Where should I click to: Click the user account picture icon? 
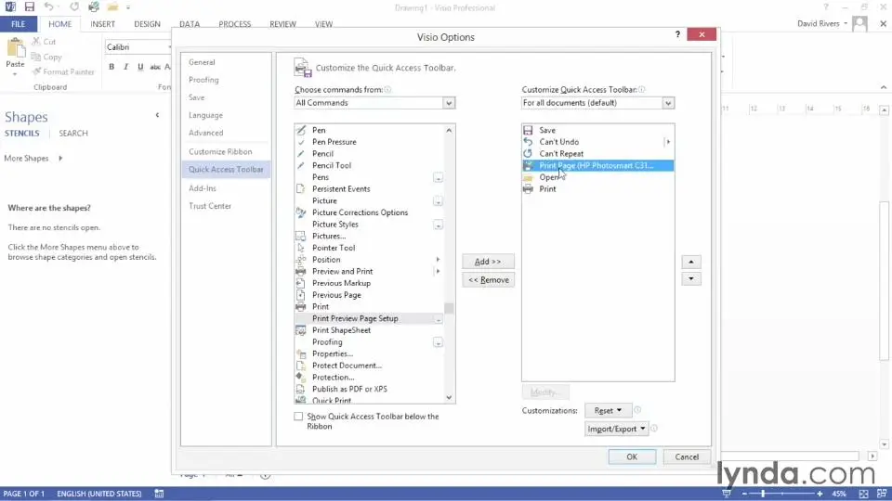(860, 24)
